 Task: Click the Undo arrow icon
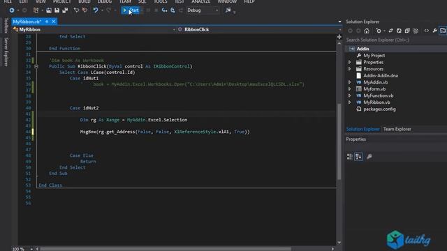click(96, 10)
